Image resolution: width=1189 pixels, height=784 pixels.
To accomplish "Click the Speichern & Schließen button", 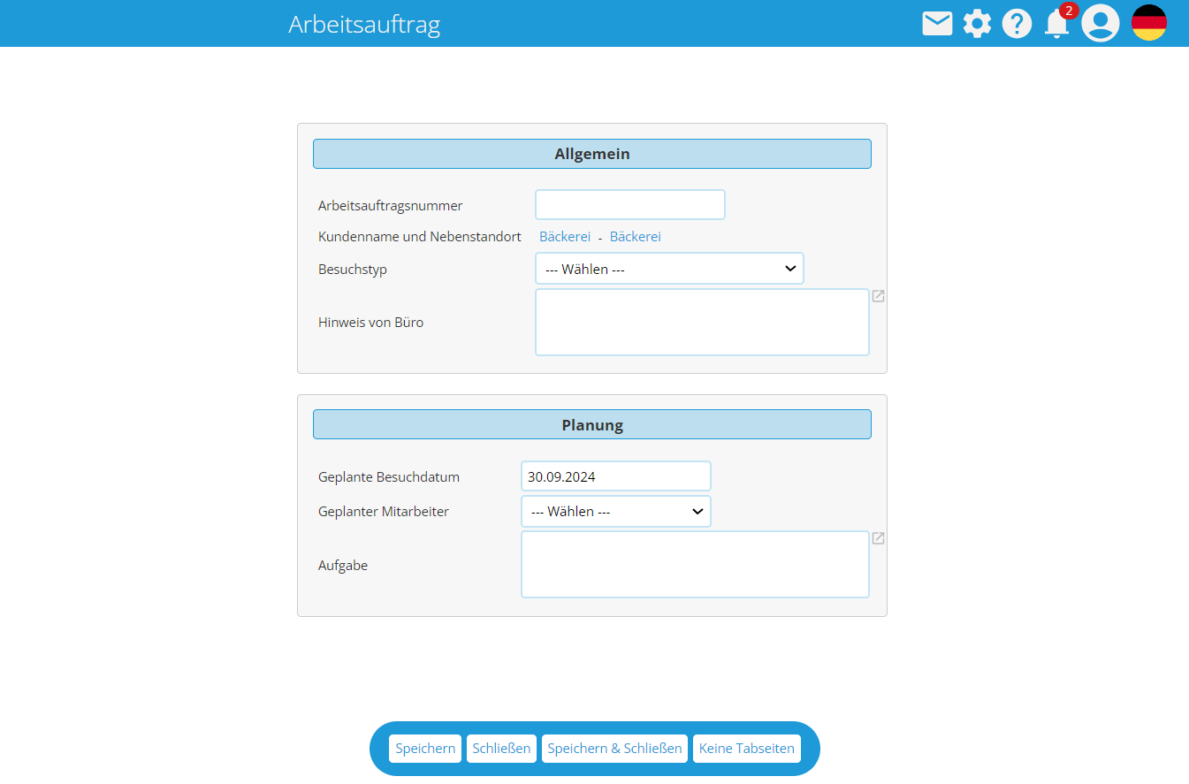I will (614, 748).
